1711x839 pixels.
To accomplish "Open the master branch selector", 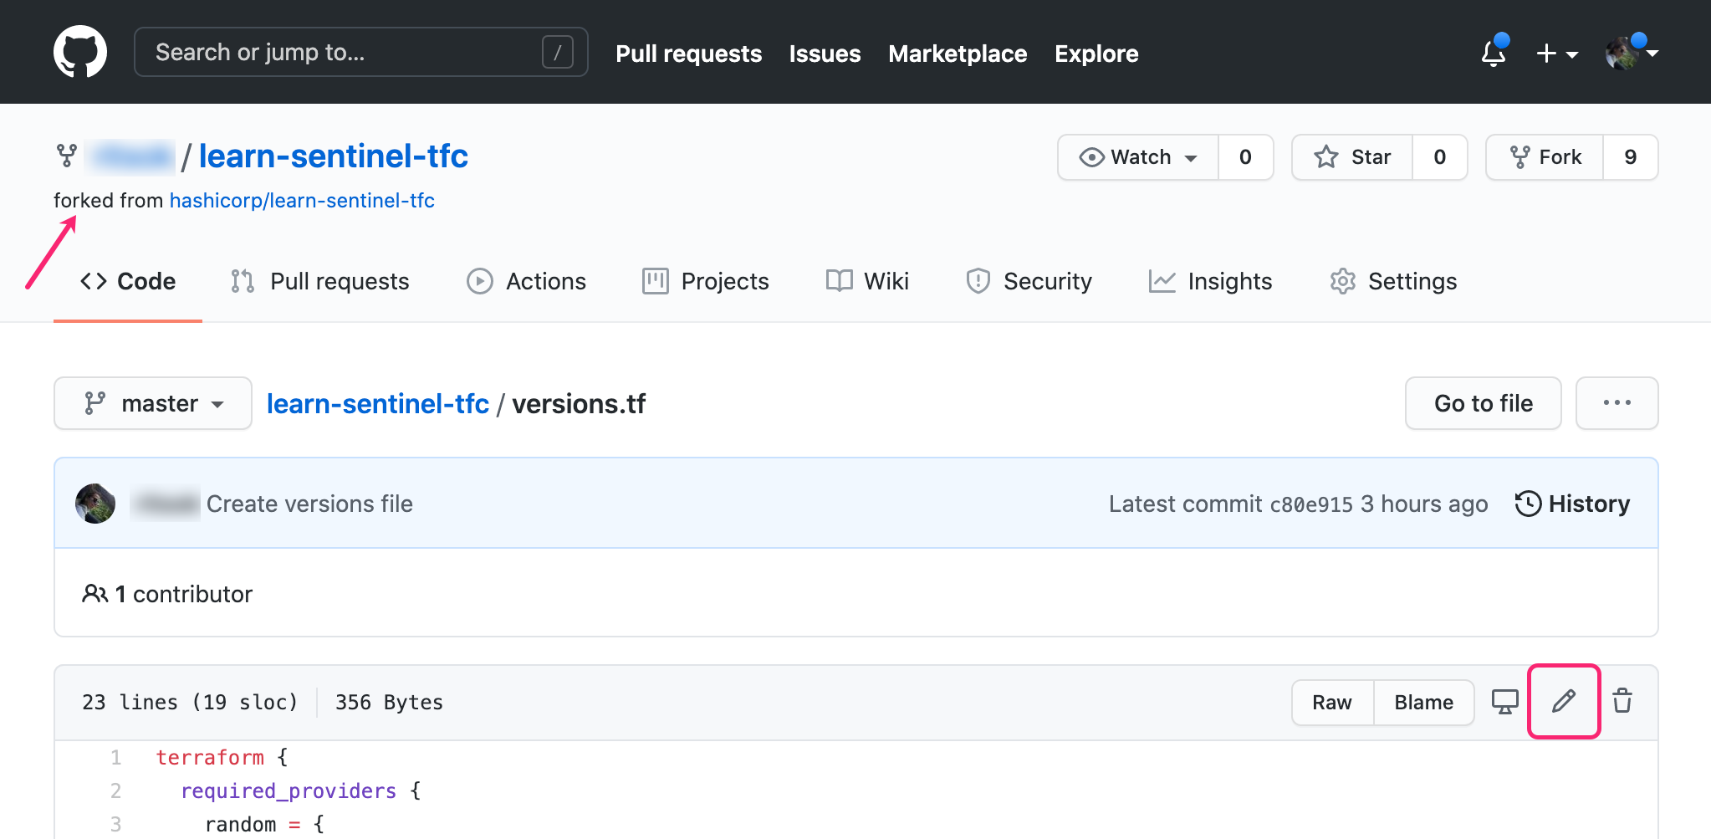I will [x=153, y=403].
